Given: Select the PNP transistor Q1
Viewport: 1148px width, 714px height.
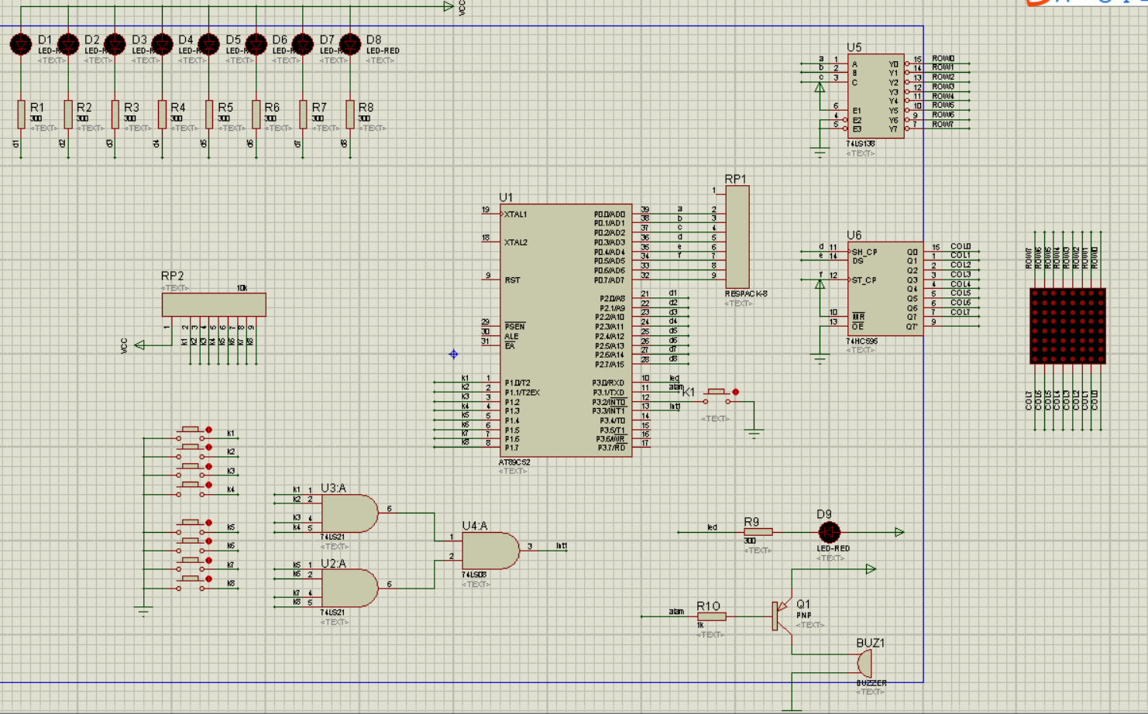Looking at the screenshot, I should coord(782,616).
